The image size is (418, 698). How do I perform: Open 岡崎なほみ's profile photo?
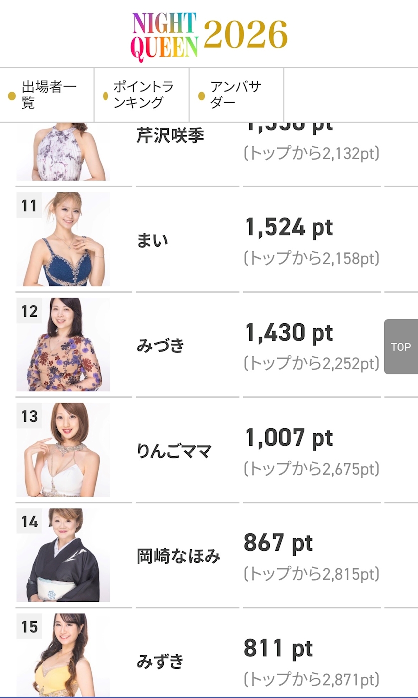tap(63, 555)
